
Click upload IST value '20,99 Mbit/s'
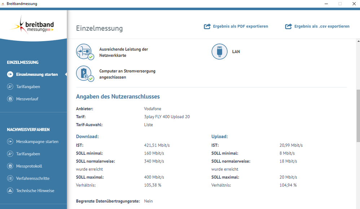click(x=291, y=145)
